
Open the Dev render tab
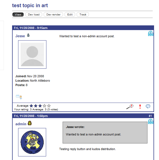click(53, 15)
